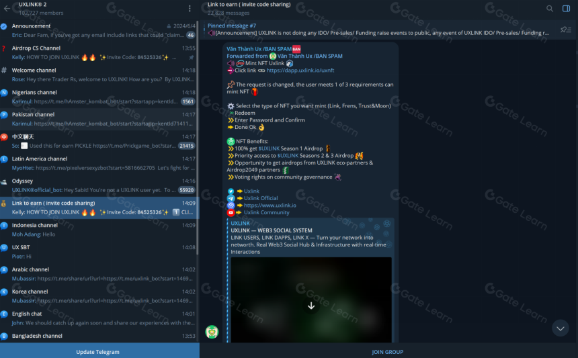Open the UX SBT topic
The height and width of the screenshot is (358, 578).
pos(99,252)
